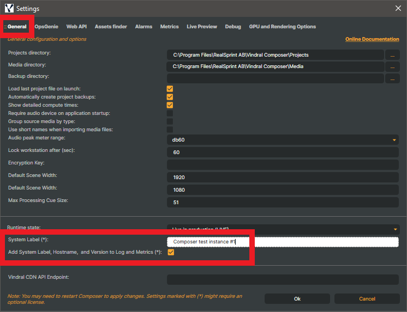
Task: Switch to Assets finder tab
Action: 111,27
